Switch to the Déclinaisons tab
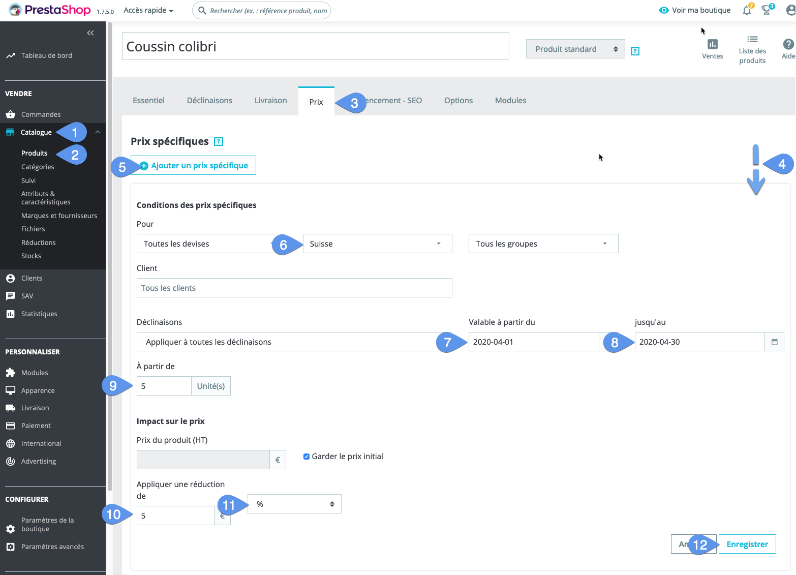Screen dimensions: 796x575 tap(209, 101)
